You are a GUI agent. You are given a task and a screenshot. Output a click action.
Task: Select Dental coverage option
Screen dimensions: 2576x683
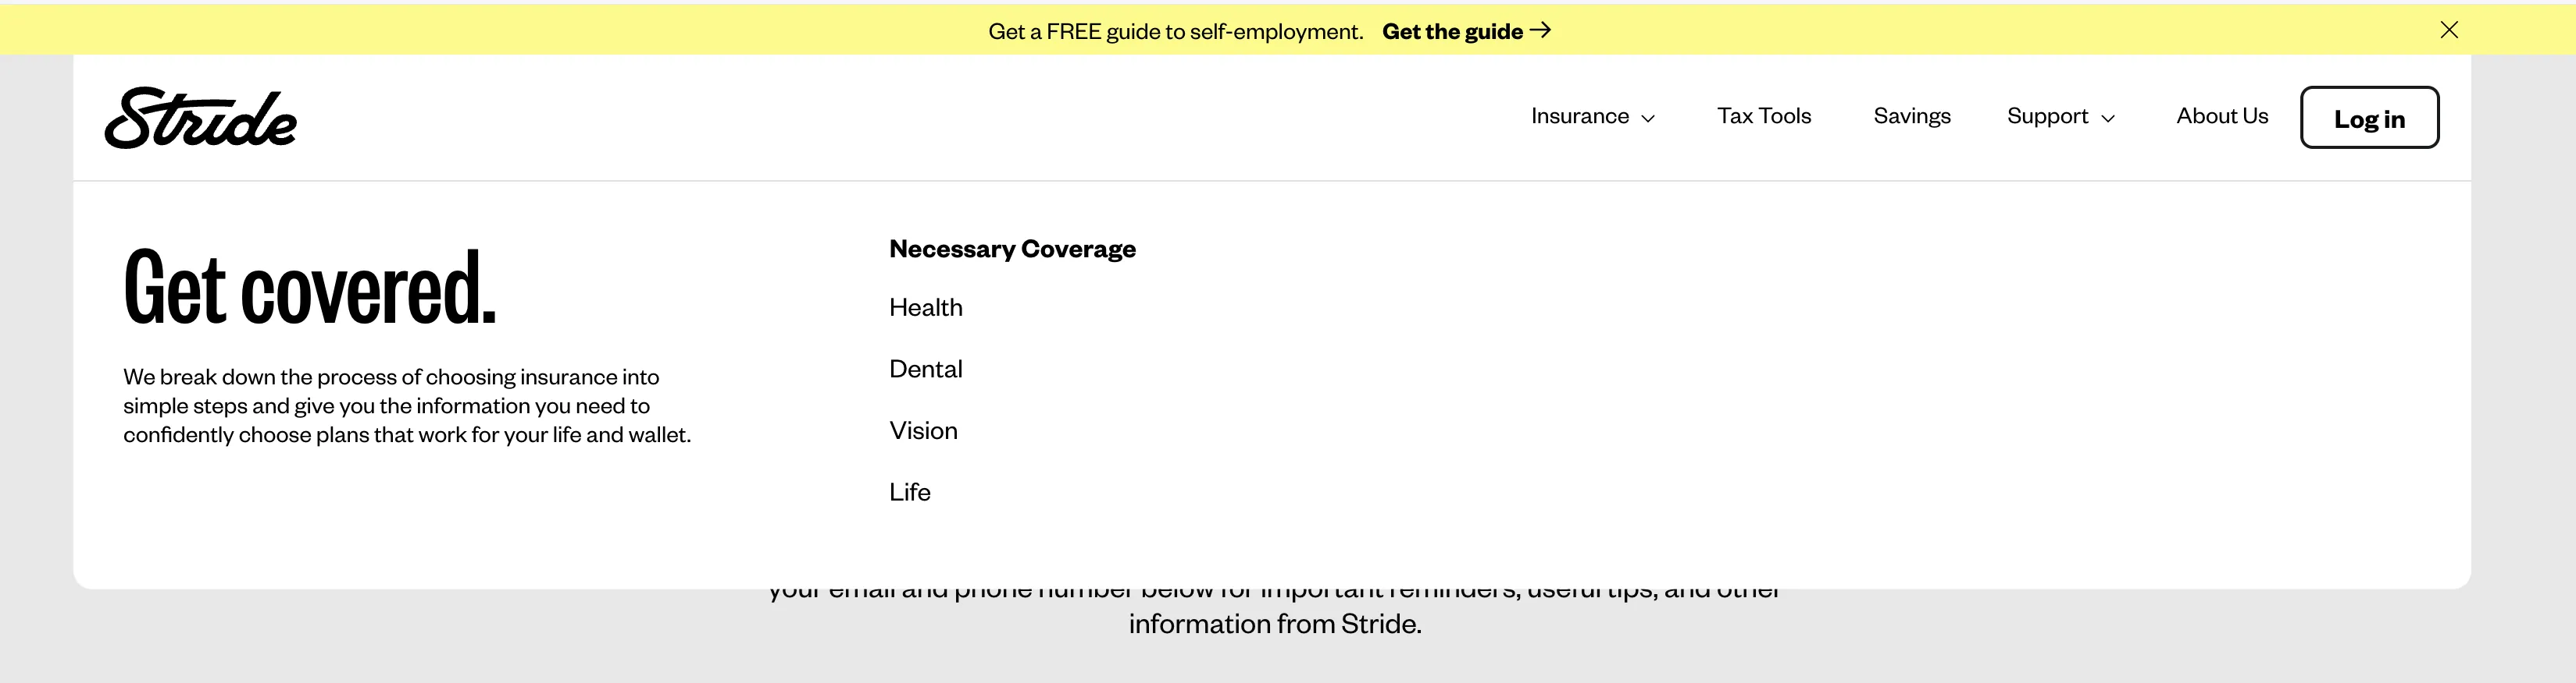point(925,370)
